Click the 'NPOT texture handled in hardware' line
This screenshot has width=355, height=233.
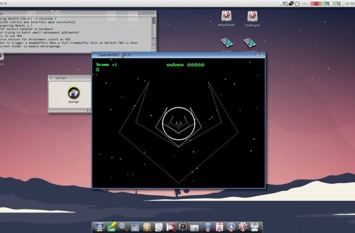coord(26,29)
